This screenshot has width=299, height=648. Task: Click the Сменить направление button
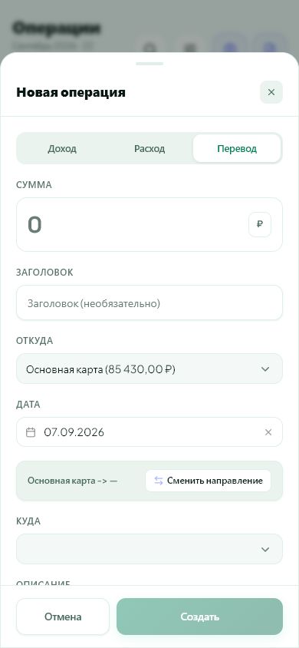coord(209,481)
